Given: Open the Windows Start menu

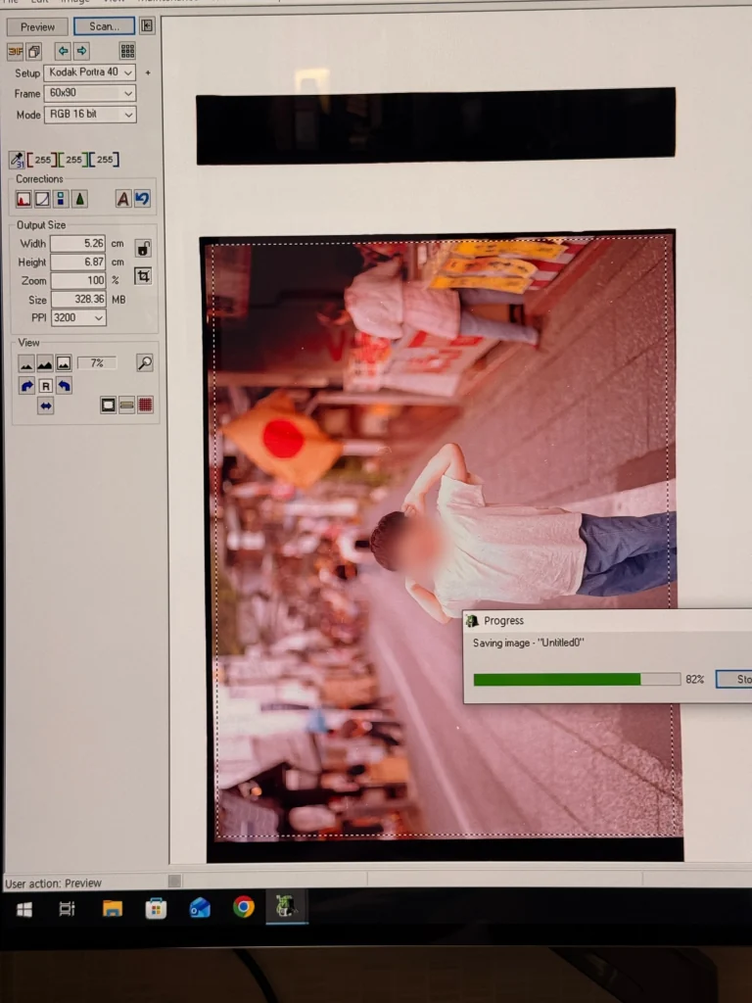Looking at the screenshot, I should pos(24,909).
